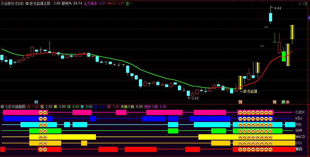
Task: Select the KDJ row label
Action: pos(299,118)
